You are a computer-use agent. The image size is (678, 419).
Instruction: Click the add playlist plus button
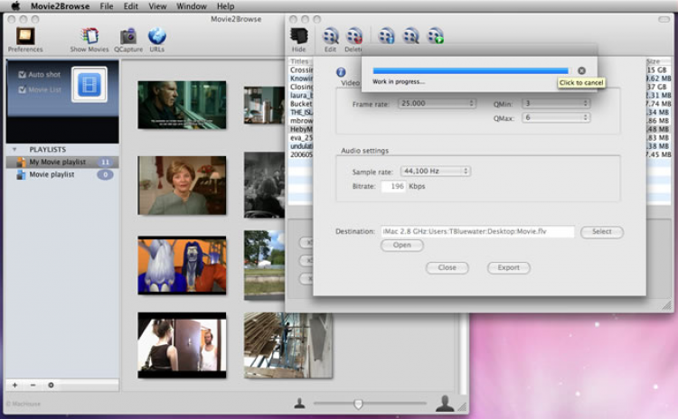[x=14, y=385]
